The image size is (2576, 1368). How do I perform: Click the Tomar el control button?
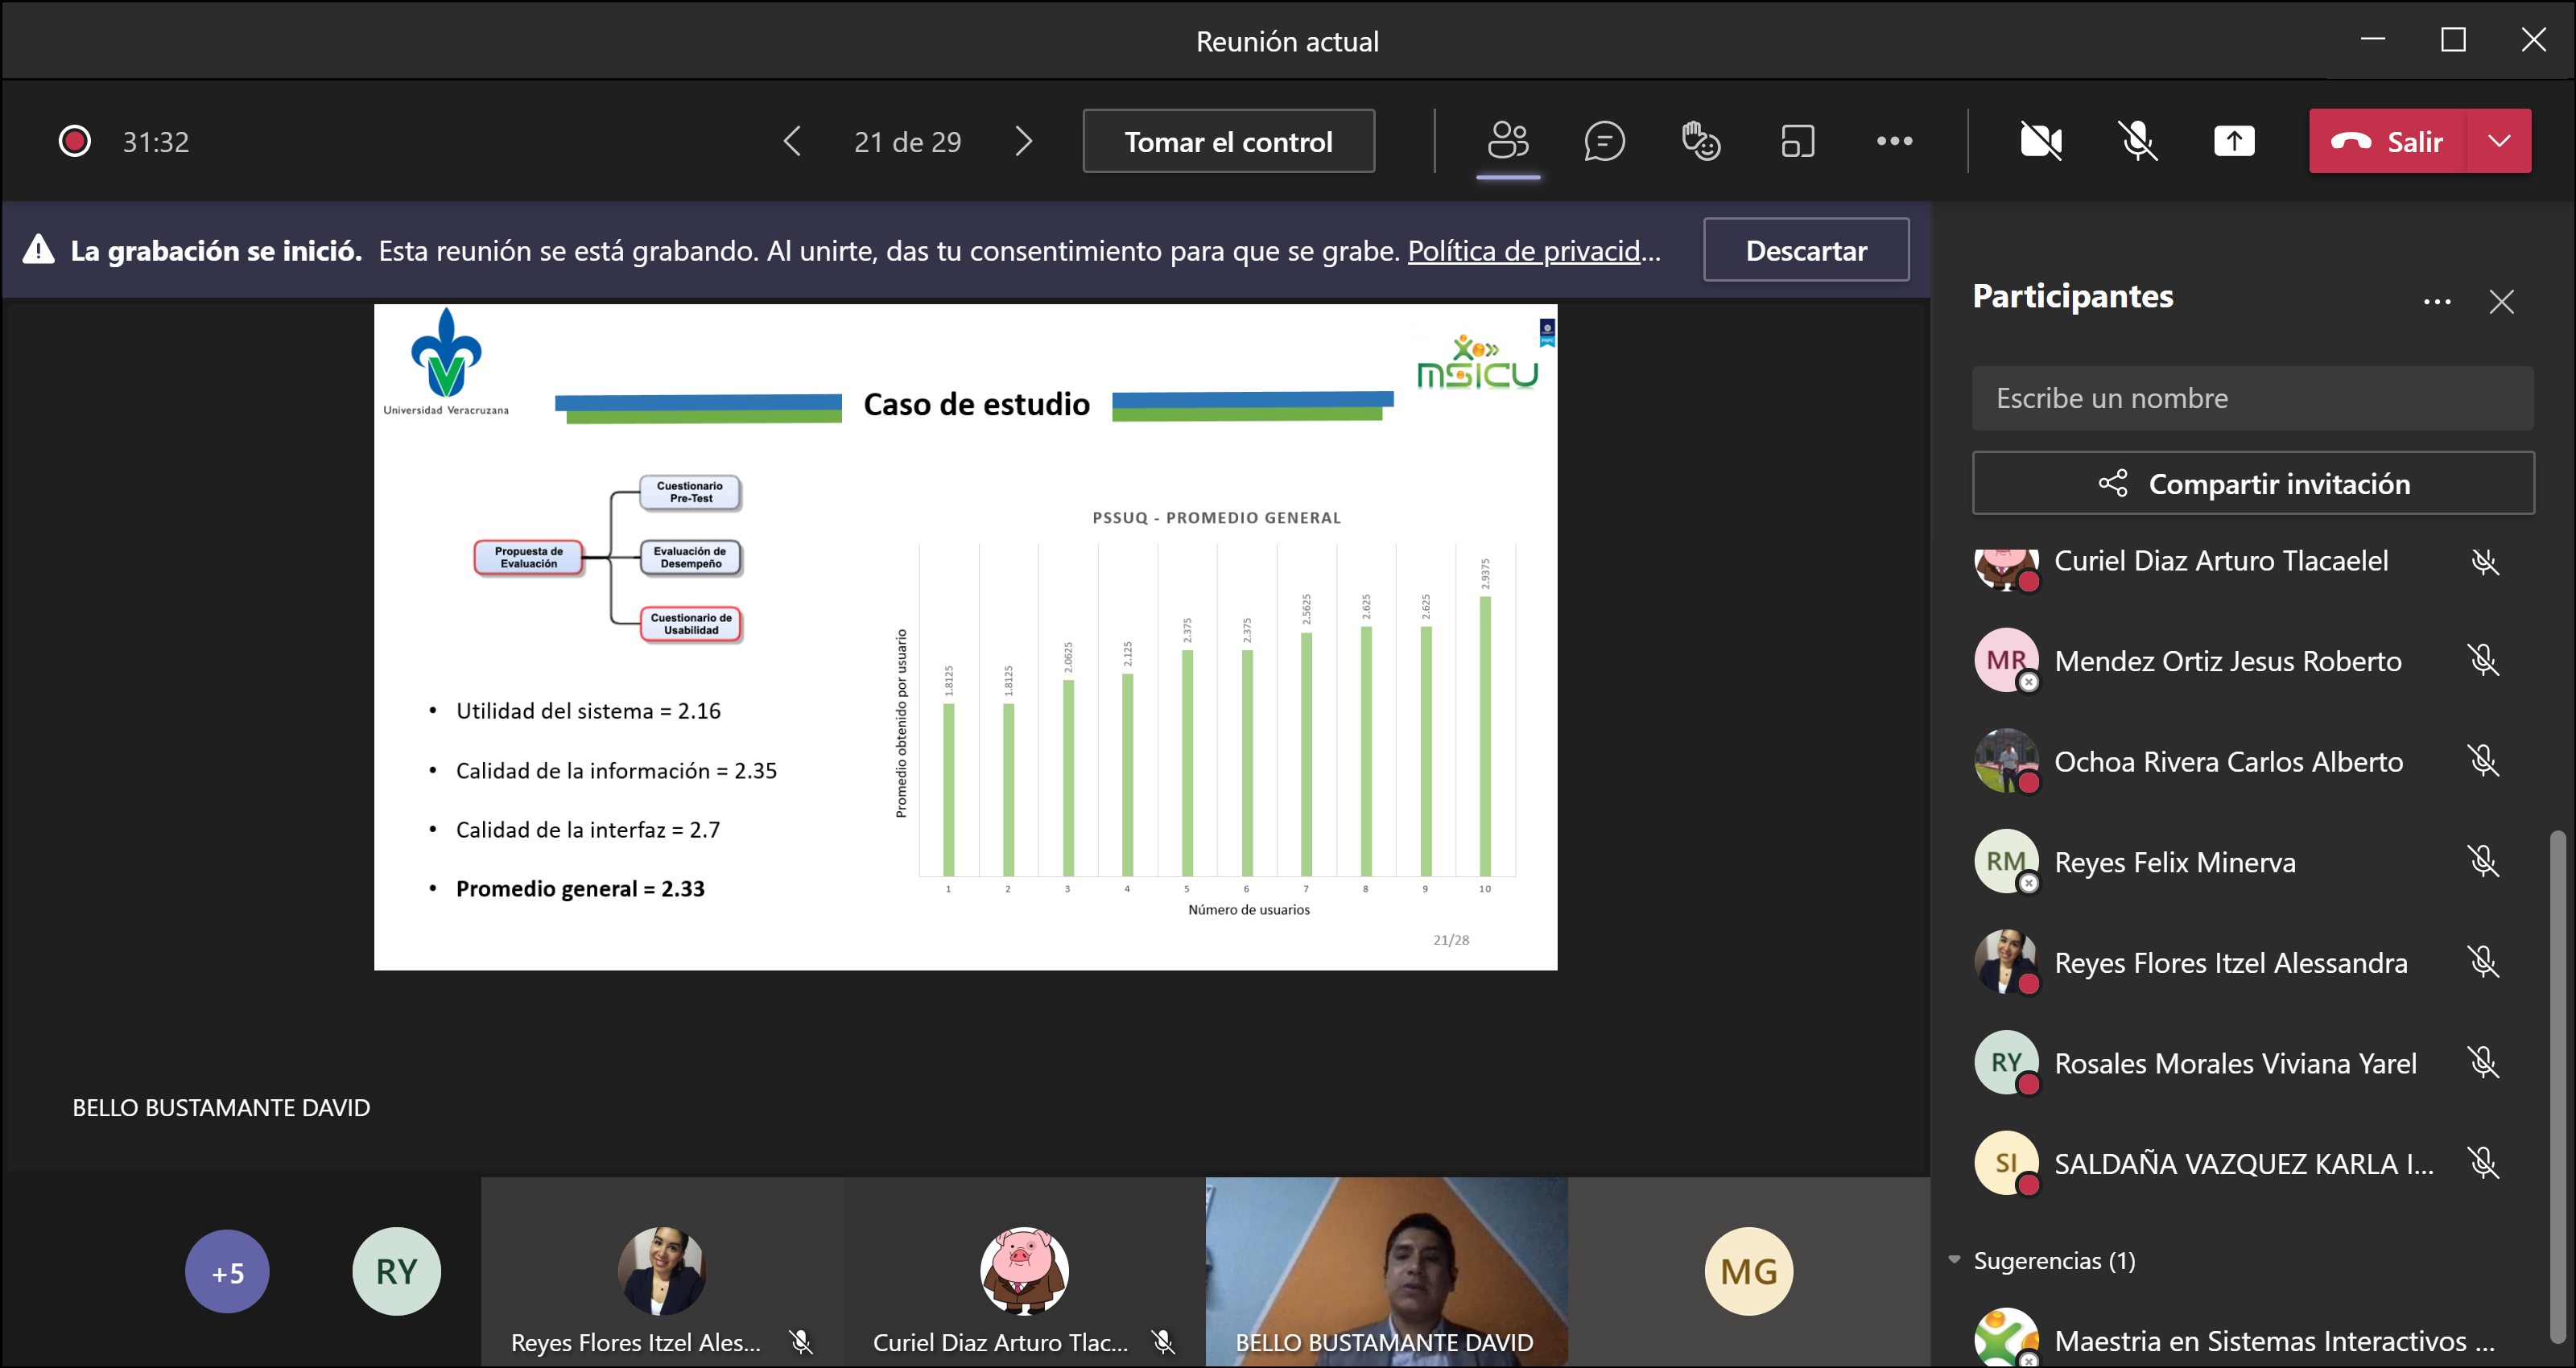[x=1228, y=141]
